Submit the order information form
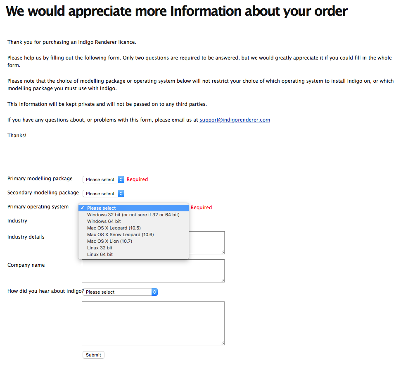 click(x=93, y=355)
